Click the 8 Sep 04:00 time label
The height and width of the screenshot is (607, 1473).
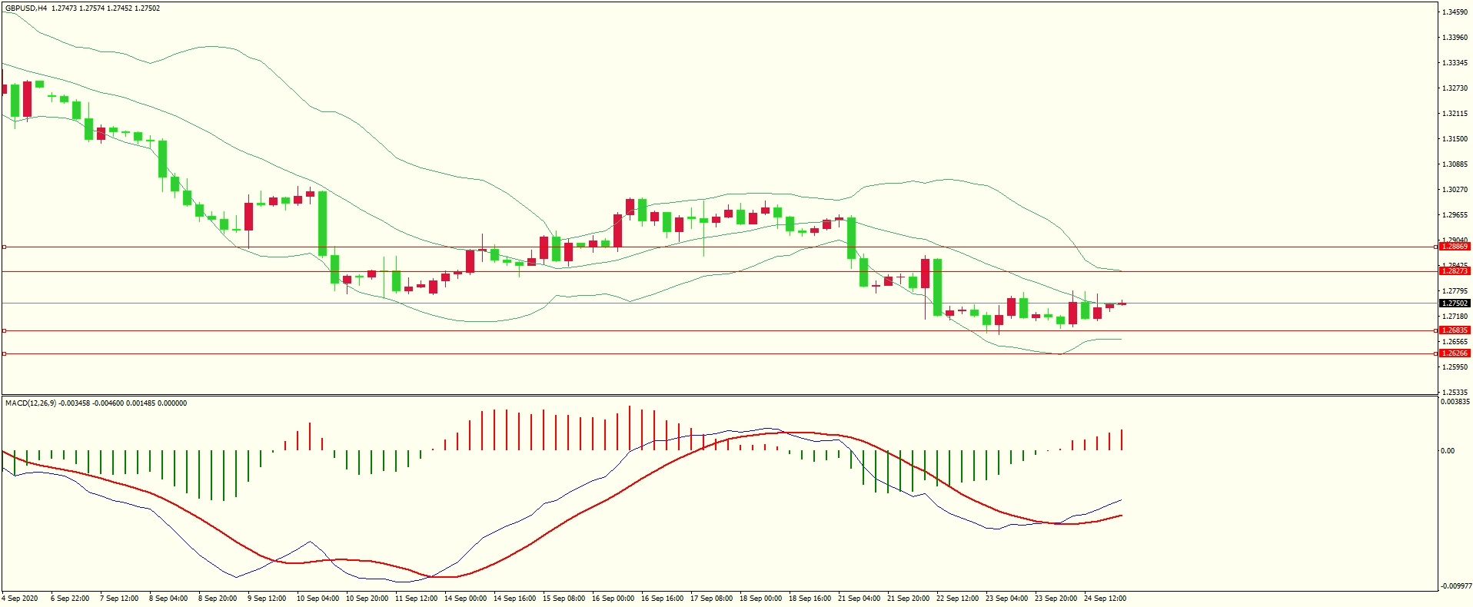click(168, 599)
